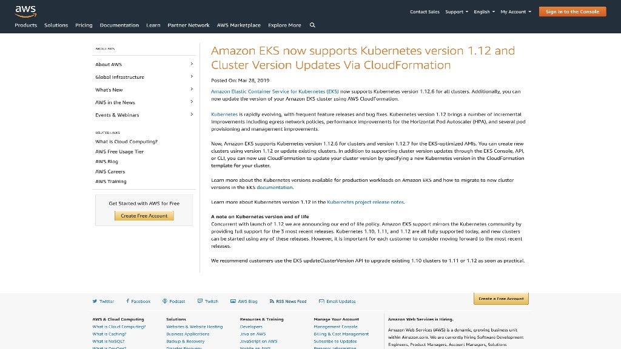Open the AWS Blog sidebar link
The width and height of the screenshot is (621, 349).
pos(107,161)
